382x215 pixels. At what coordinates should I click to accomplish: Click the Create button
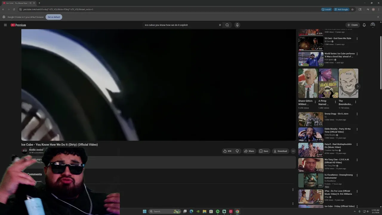pos(352,25)
